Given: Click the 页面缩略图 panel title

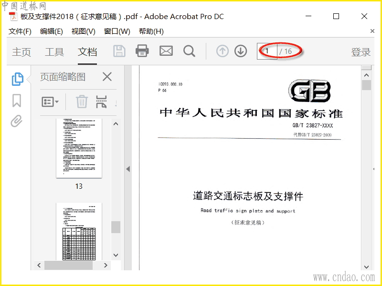Looking at the screenshot, I should point(63,77).
